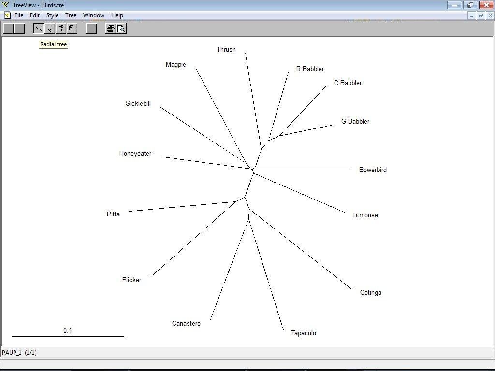Minimize the main TreeView window
This screenshot has width=495, height=371.
[454, 5]
